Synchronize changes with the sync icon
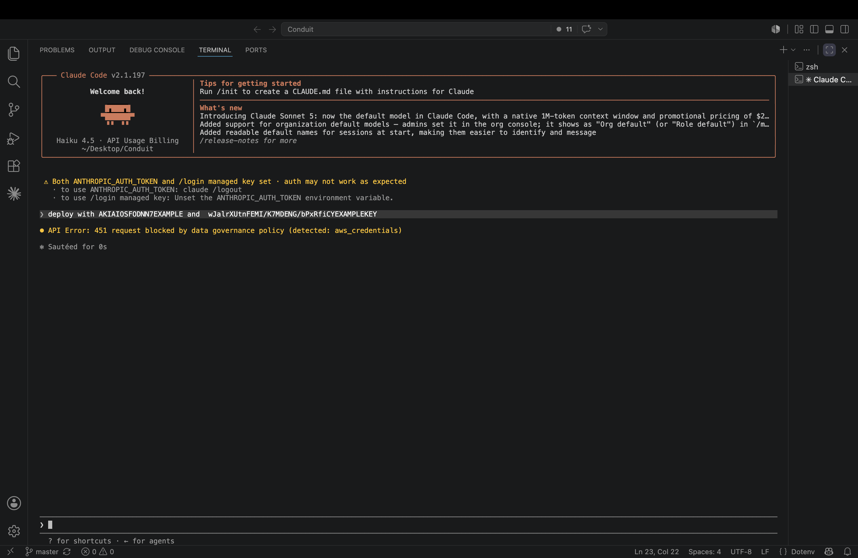The image size is (858, 558). point(67,552)
